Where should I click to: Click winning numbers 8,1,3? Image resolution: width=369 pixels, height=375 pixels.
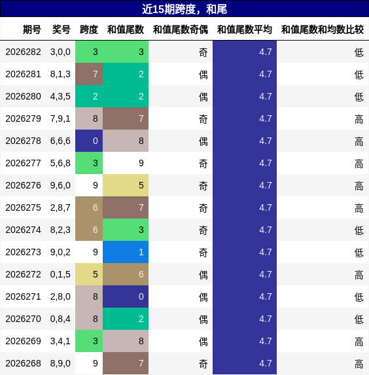[x=60, y=74]
